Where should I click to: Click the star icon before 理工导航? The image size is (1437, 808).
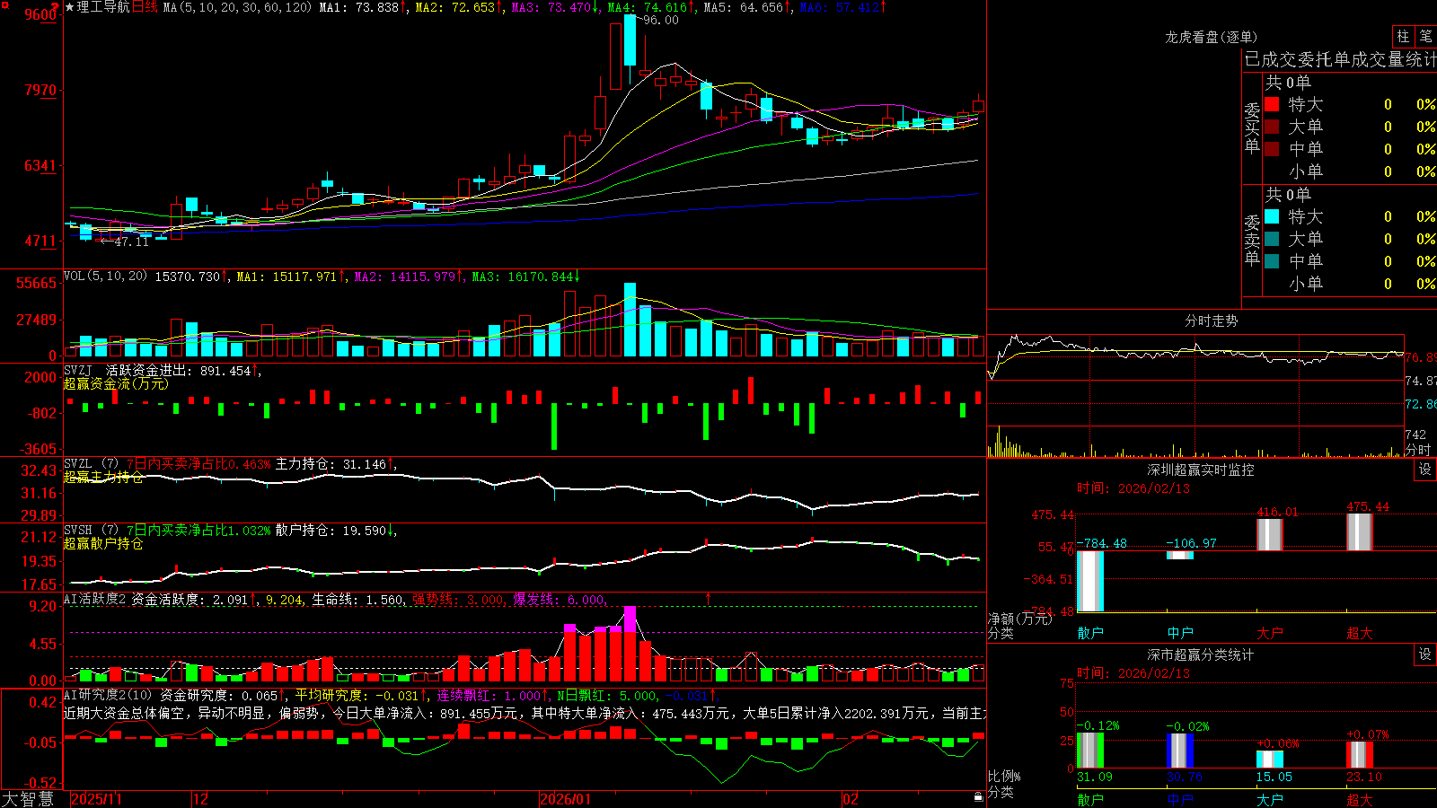point(70,7)
